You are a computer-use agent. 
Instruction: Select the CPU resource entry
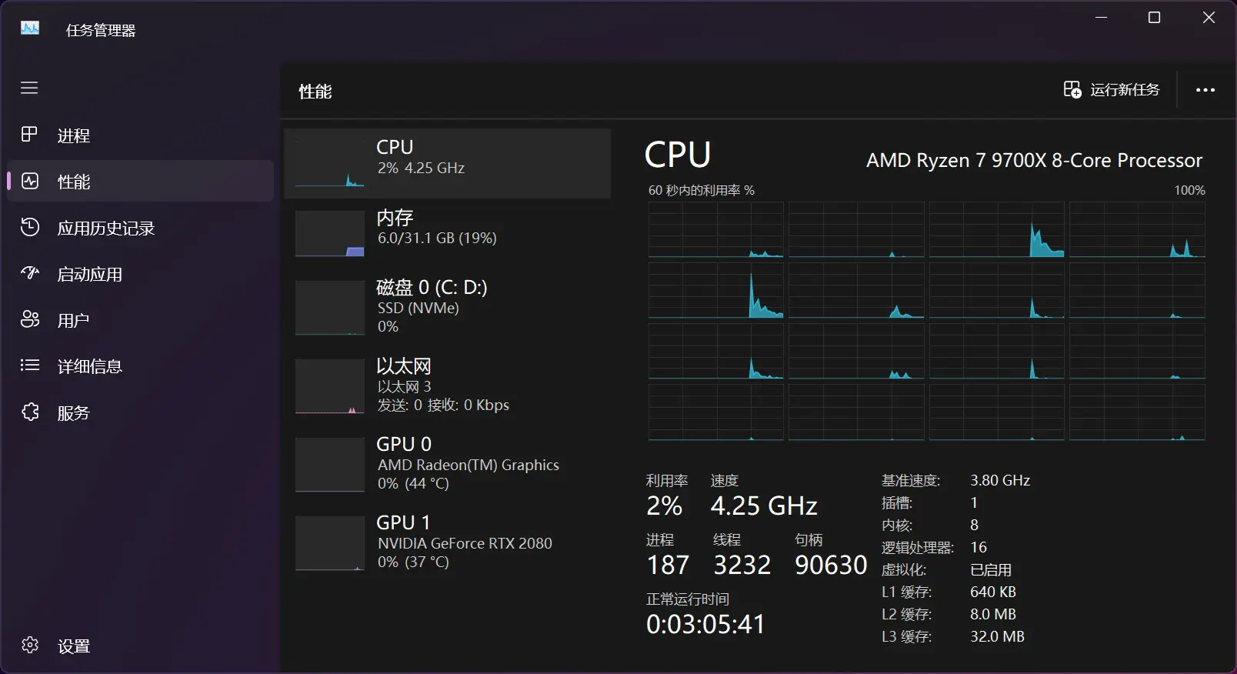(x=447, y=163)
